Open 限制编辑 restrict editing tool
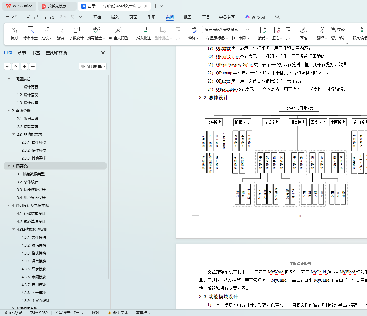Image resolution: width=367 pixels, height=316 pixels. click(360, 33)
